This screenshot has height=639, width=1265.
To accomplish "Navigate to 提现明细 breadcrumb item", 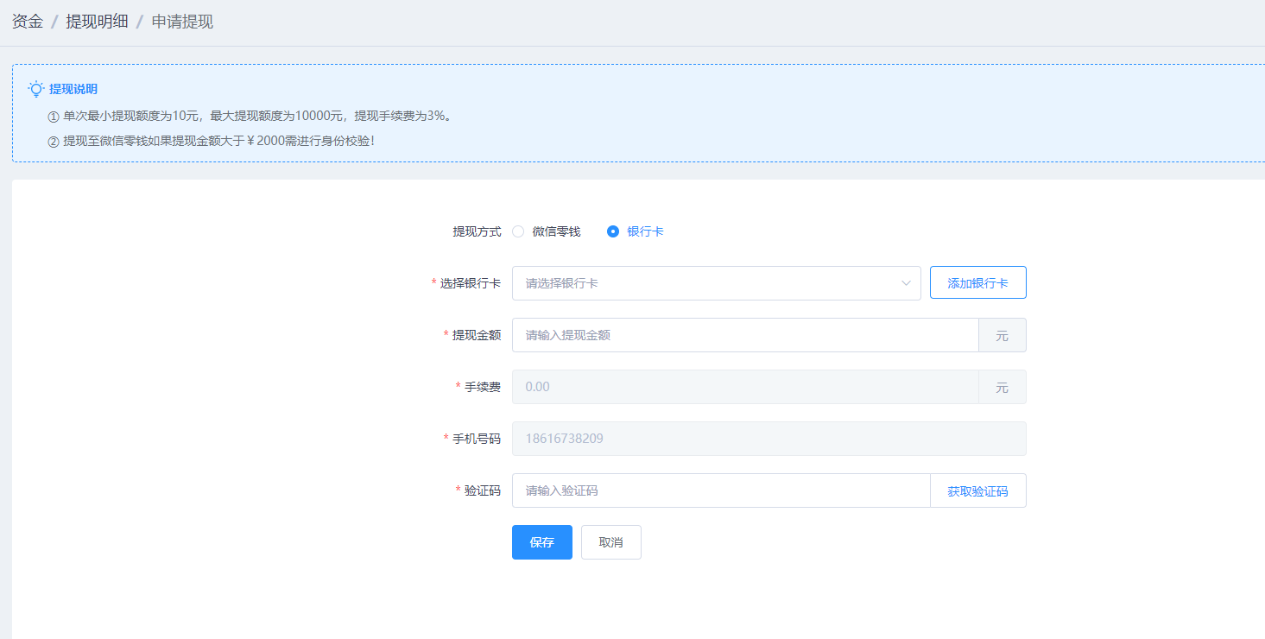I will click(x=97, y=22).
